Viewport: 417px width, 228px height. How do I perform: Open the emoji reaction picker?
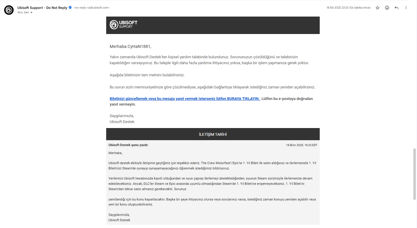(387, 8)
